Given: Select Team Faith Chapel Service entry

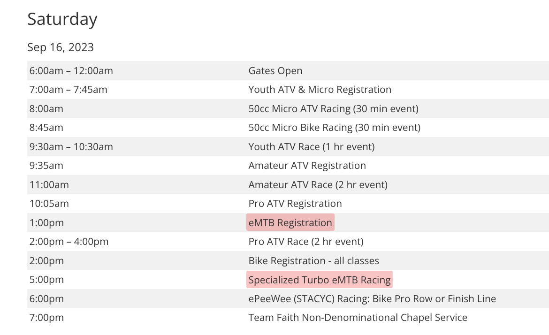Looking at the screenshot, I should [x=358, y=318].
